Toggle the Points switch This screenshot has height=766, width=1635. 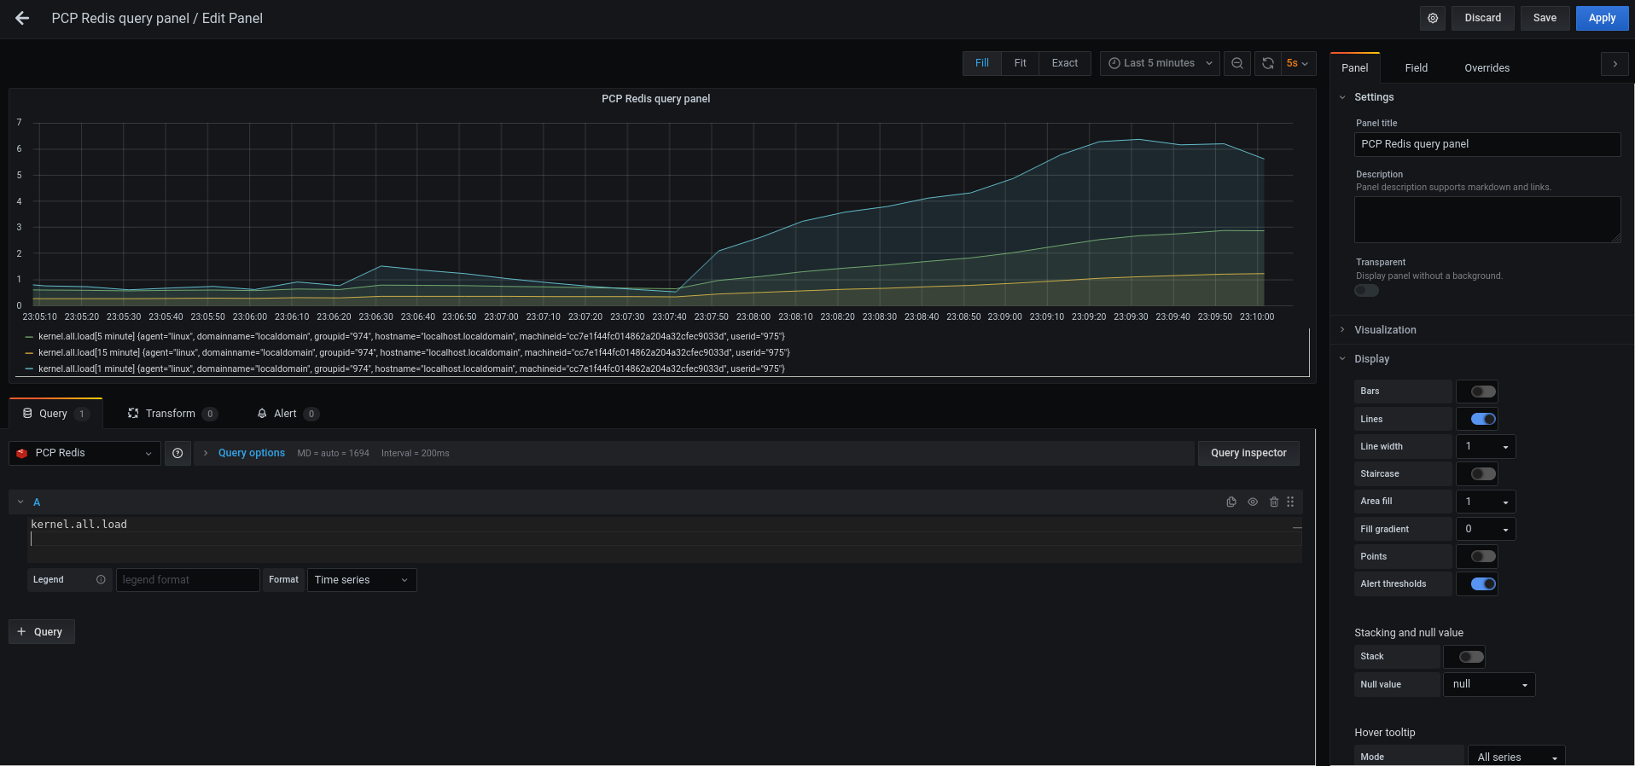1483,556
